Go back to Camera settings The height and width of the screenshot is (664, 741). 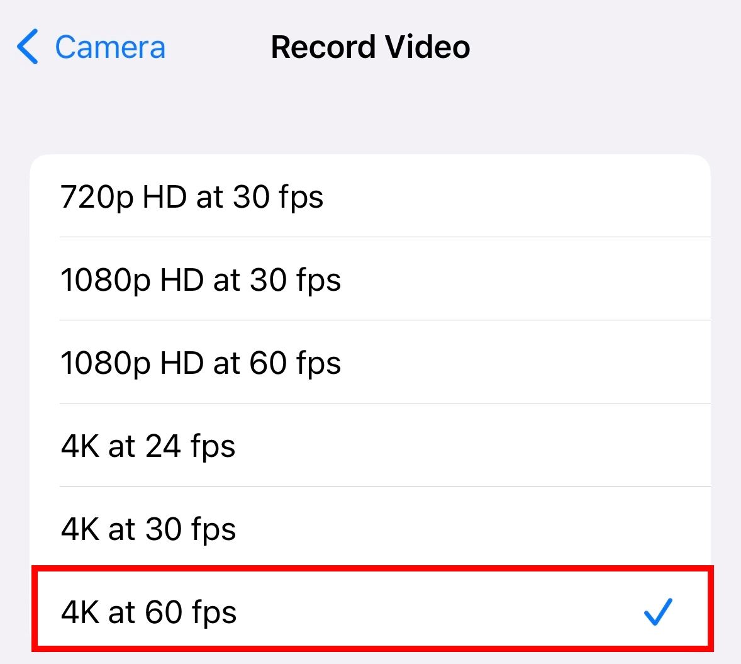[91, 47]
